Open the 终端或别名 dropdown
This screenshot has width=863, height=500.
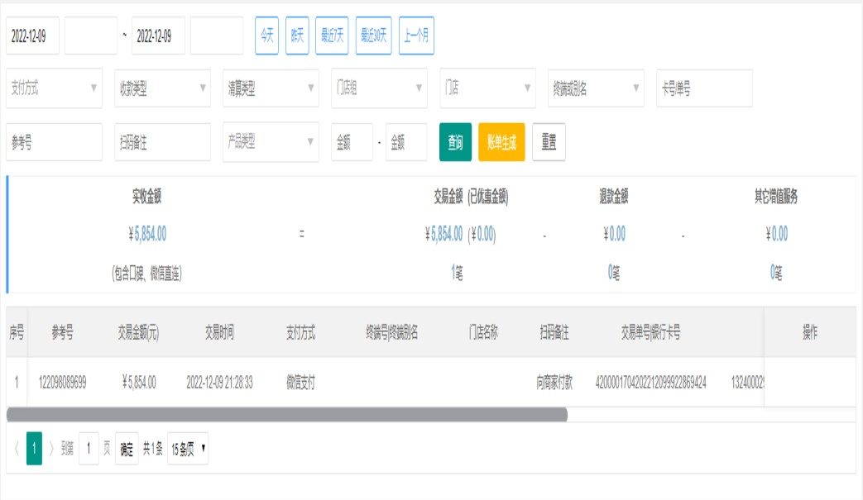(x=596, y=88)
